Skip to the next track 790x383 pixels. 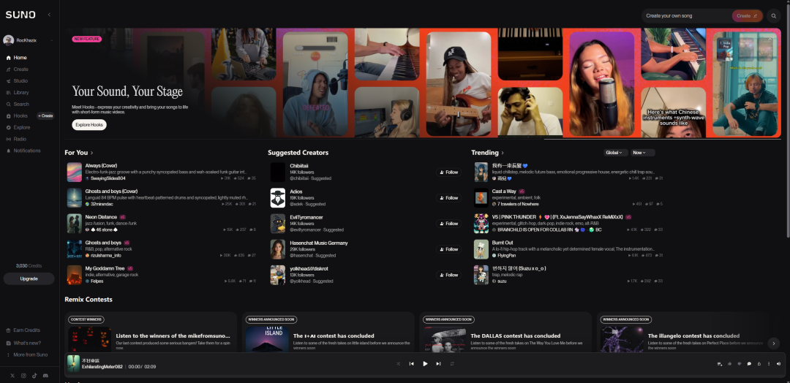[438, 363]
